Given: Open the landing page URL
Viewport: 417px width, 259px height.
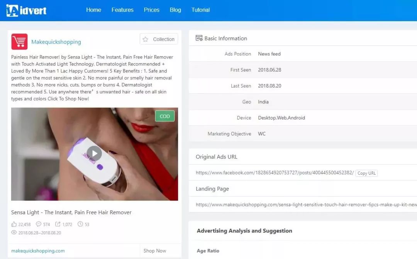Looking at the screenshot, I should click(306, 205).
